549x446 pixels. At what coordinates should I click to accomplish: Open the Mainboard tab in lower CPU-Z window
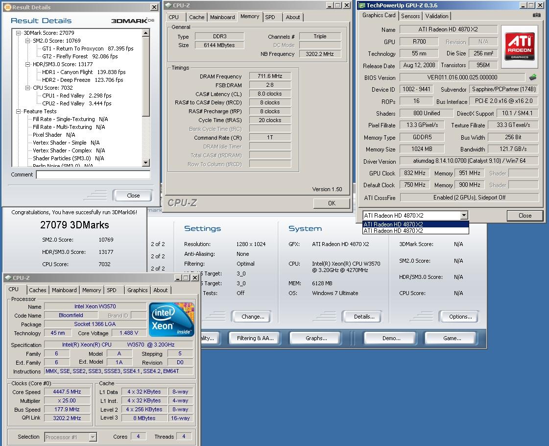tap(64, 290)
